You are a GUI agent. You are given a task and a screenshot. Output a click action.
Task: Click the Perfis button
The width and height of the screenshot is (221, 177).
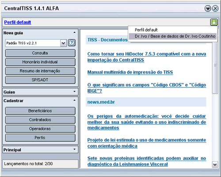40,138
